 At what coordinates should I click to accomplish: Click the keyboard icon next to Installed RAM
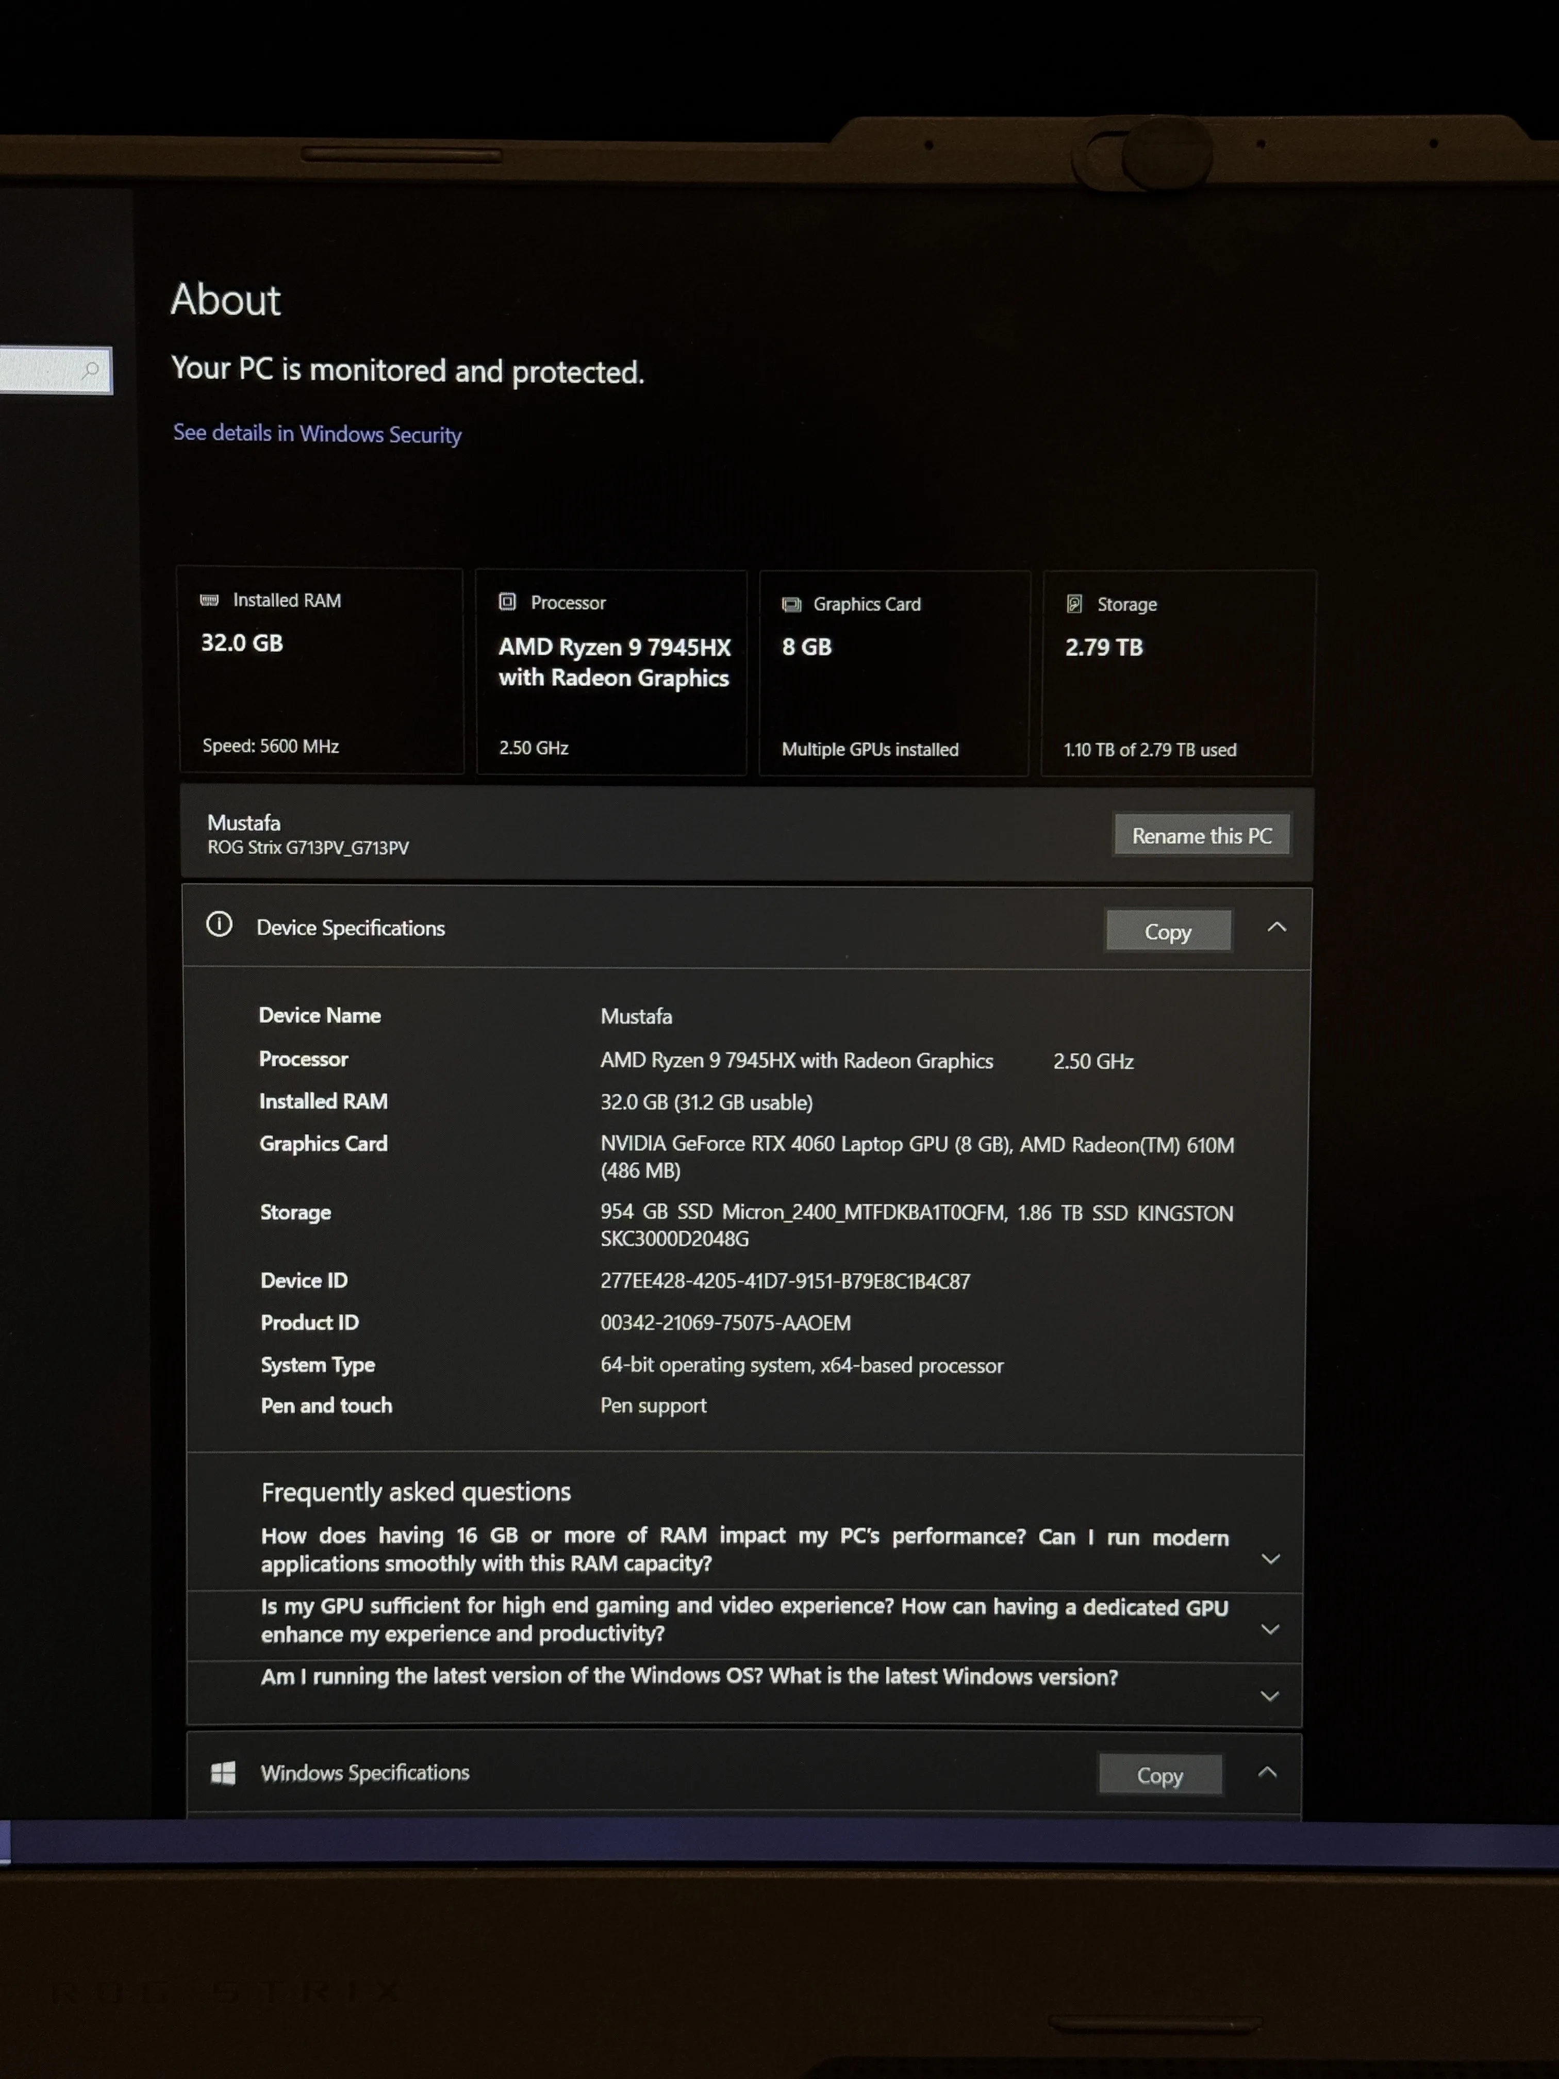[210, 600]
